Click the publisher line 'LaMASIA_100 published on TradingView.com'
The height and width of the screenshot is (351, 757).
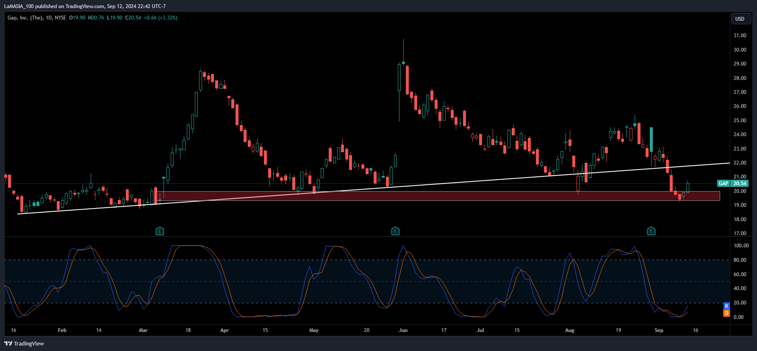click(54, 6)
